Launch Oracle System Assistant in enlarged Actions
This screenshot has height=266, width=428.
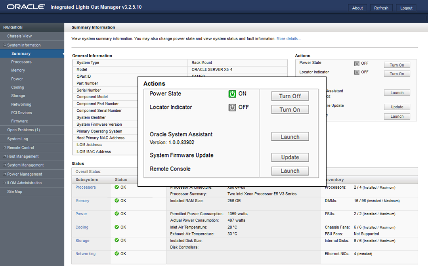click(290, 136)
